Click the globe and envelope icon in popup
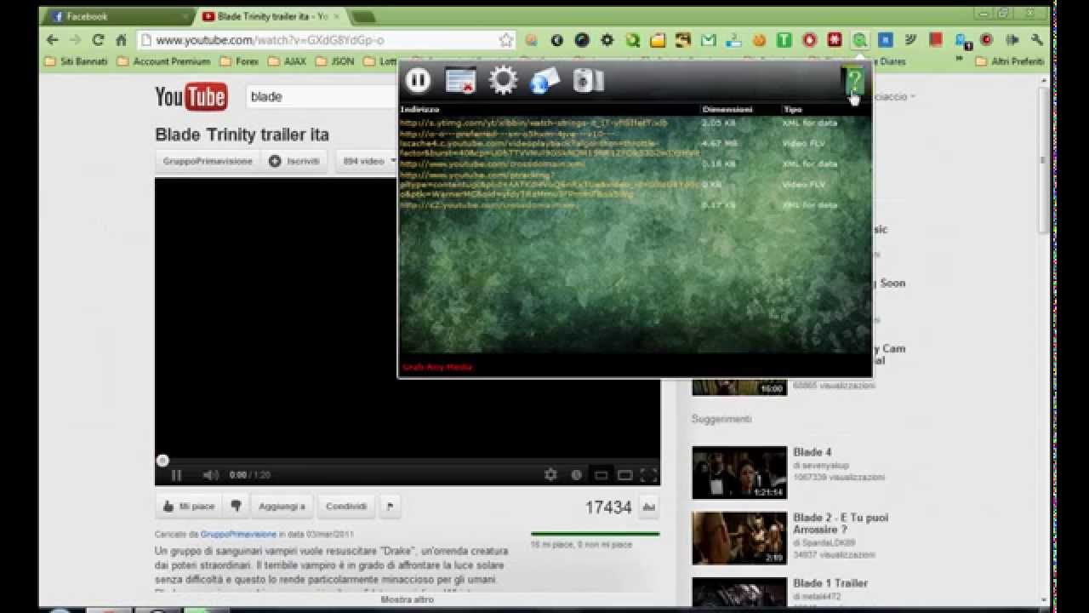This screenshot has height=613, width=1089. click(545, 80)
